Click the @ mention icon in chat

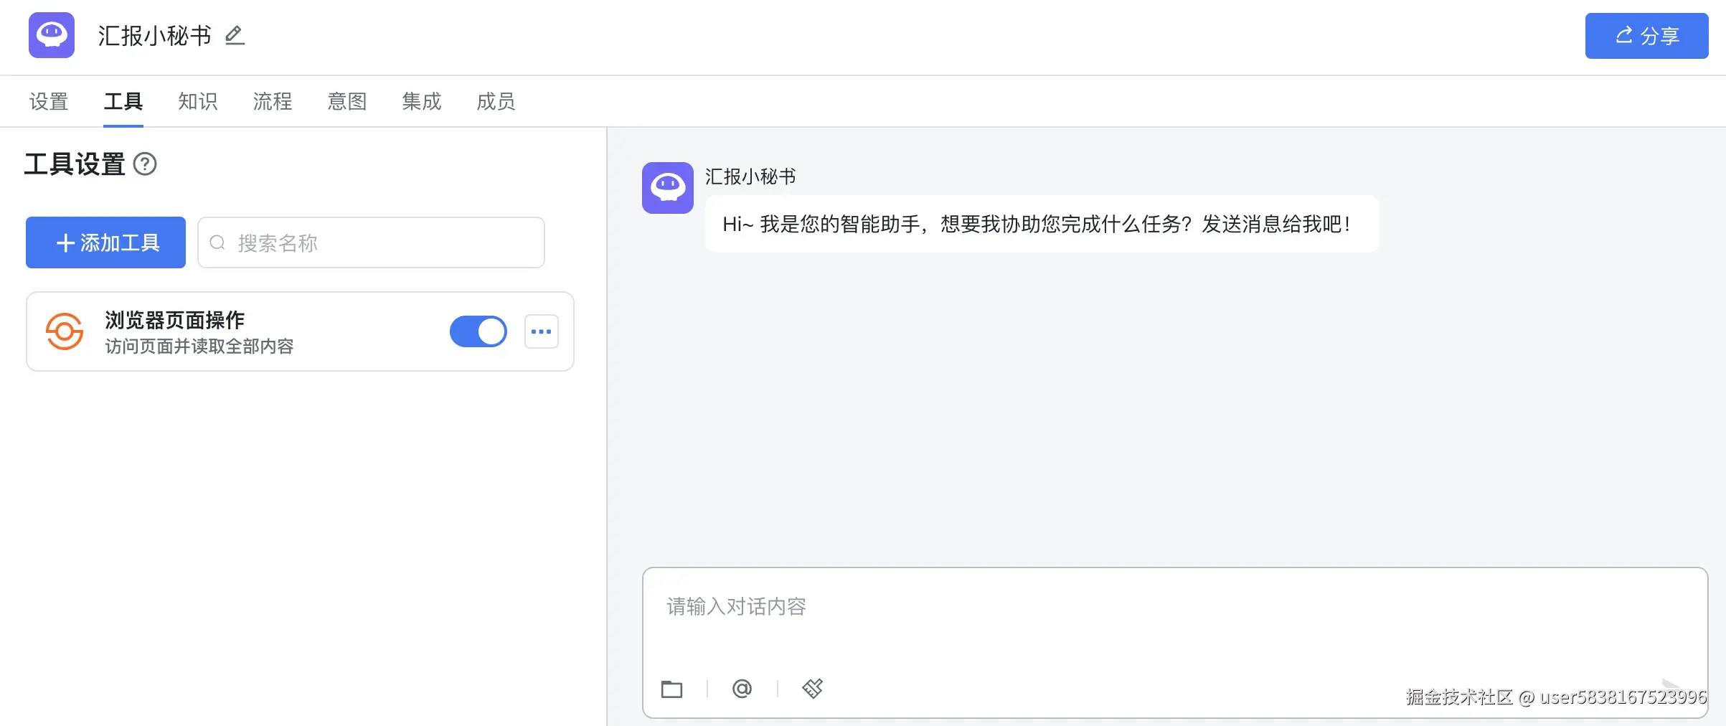742,689
